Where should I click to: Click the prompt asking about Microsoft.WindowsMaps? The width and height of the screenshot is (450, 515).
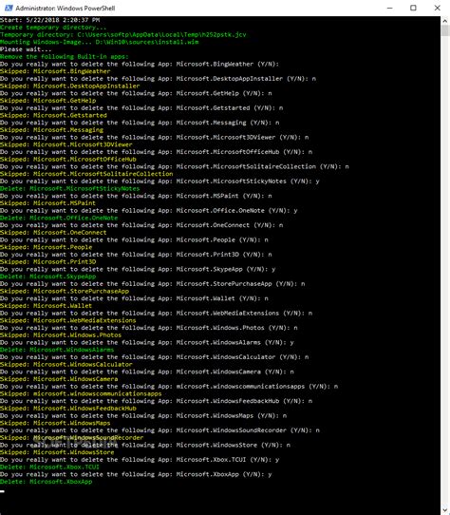[143, 415]
